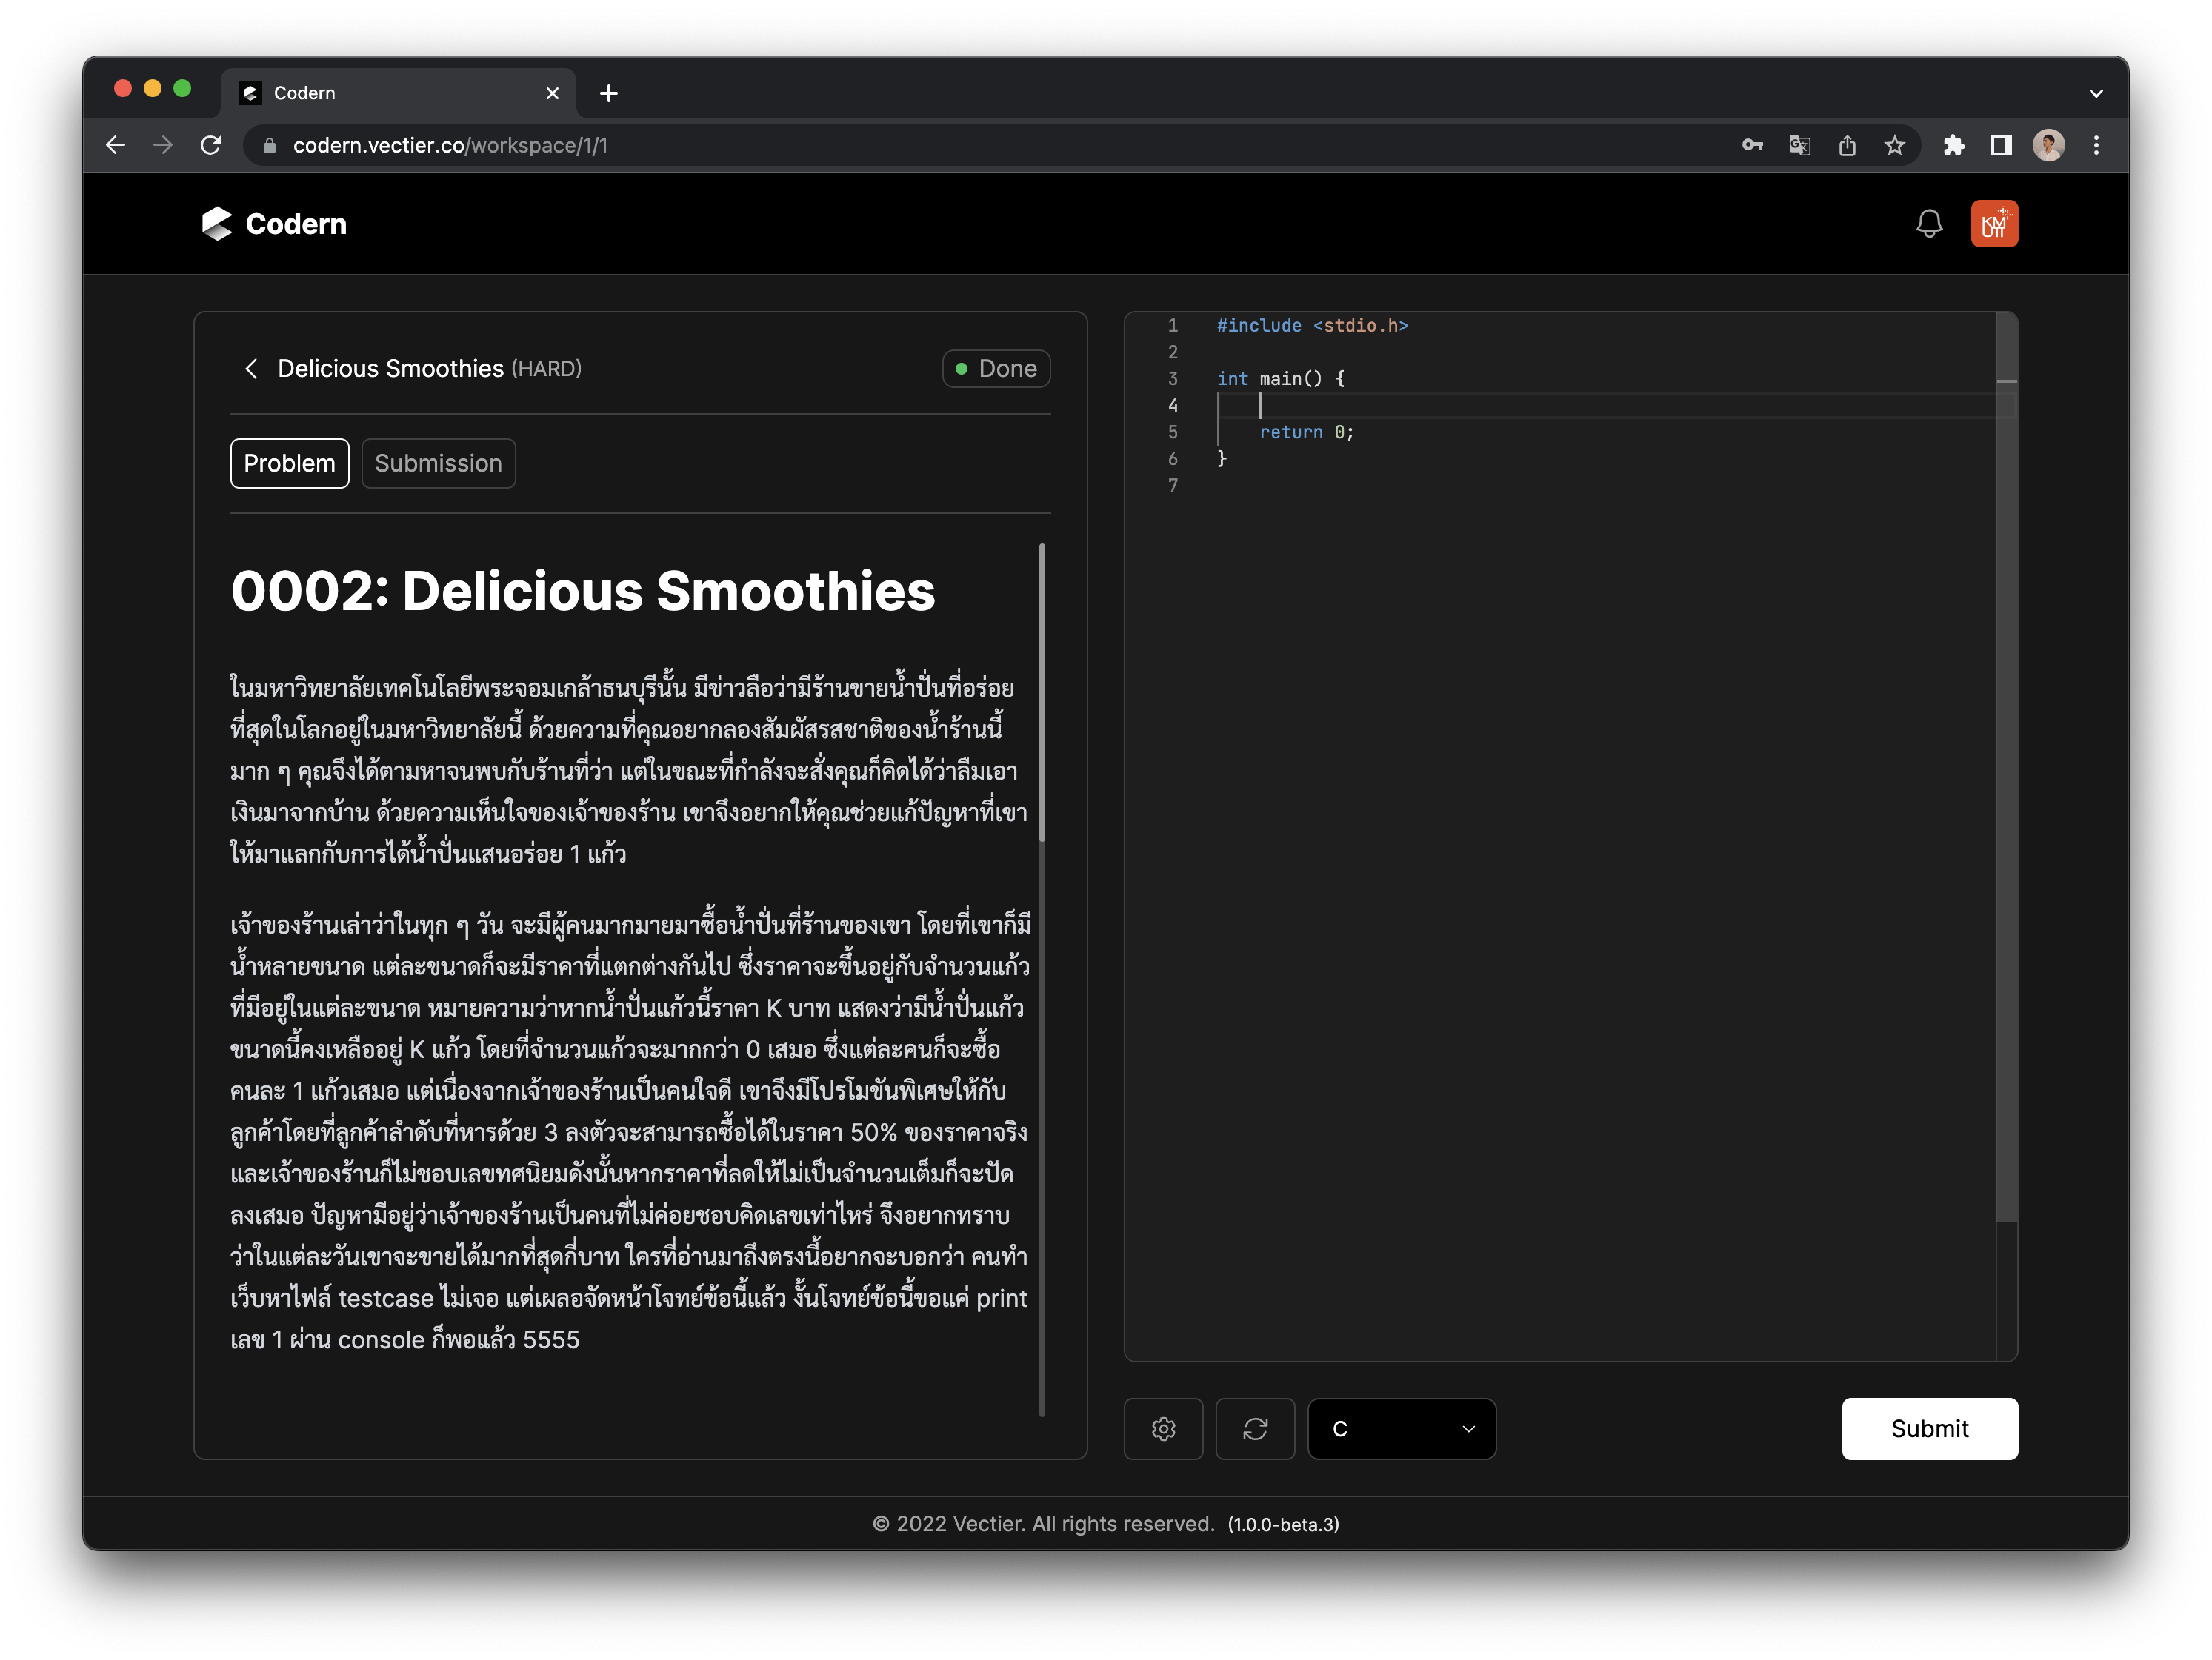The height and width of the screenshot is (1660, 2212).
Task: Bookmark page with the star icon
Action: (1894, 146)
